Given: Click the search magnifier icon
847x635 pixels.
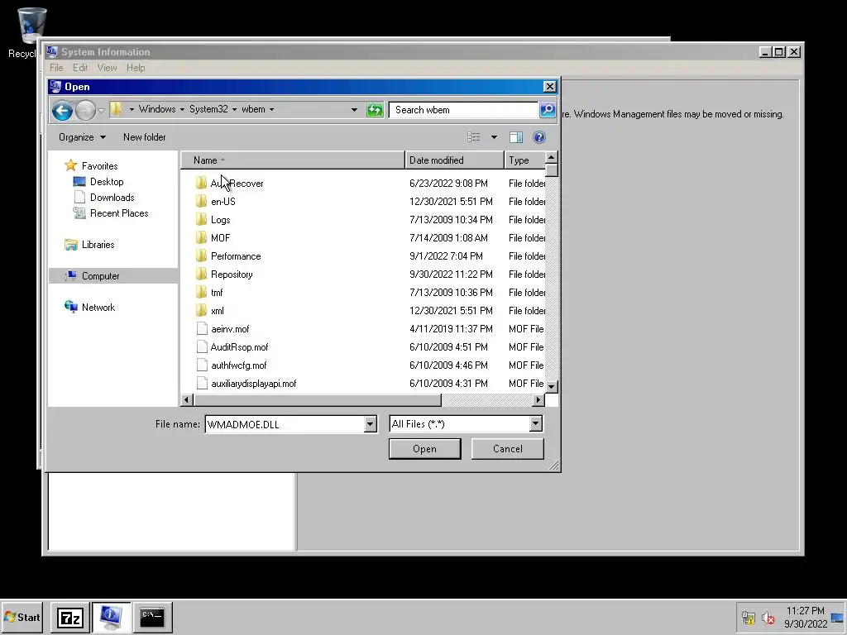Looking at the screenshot, I should coord(548,110).
